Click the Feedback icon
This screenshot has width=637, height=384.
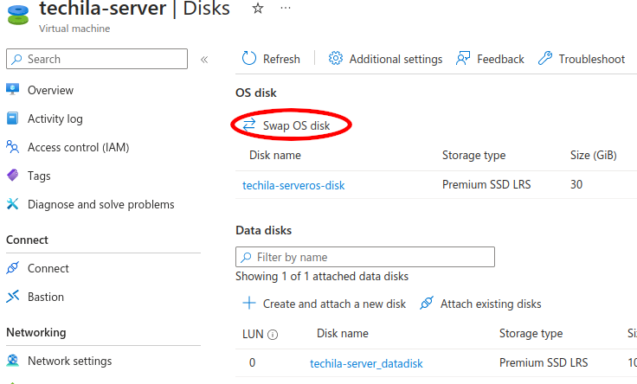(x=463, y=59)
